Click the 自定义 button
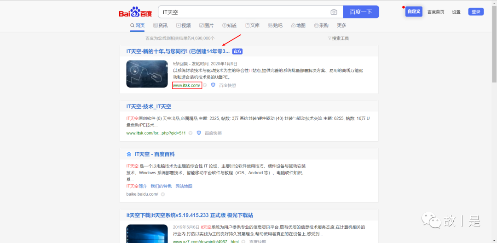This screenshot has width=497, height=243. (414, 12)
